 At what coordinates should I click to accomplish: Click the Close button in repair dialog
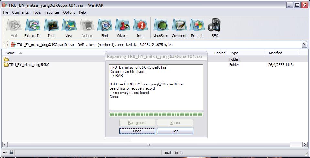pyautogui.click(x=137, y=131)
